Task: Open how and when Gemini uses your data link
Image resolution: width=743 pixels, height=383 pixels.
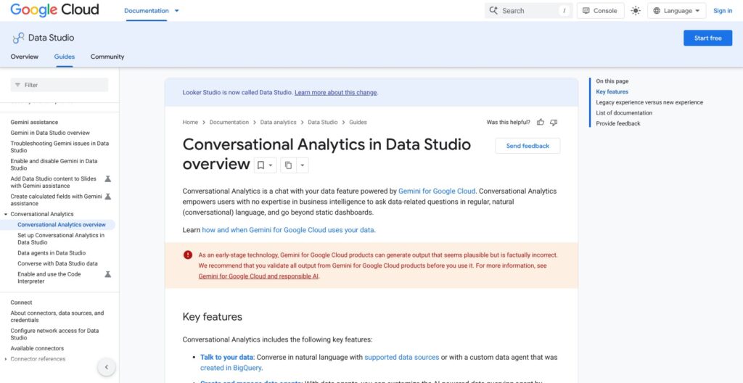Action: tap(288, 230)
